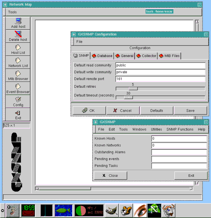Open the Collector tab
Image resolution: width=211 pixels, height=218 pixels.
[x=146, y=56]
